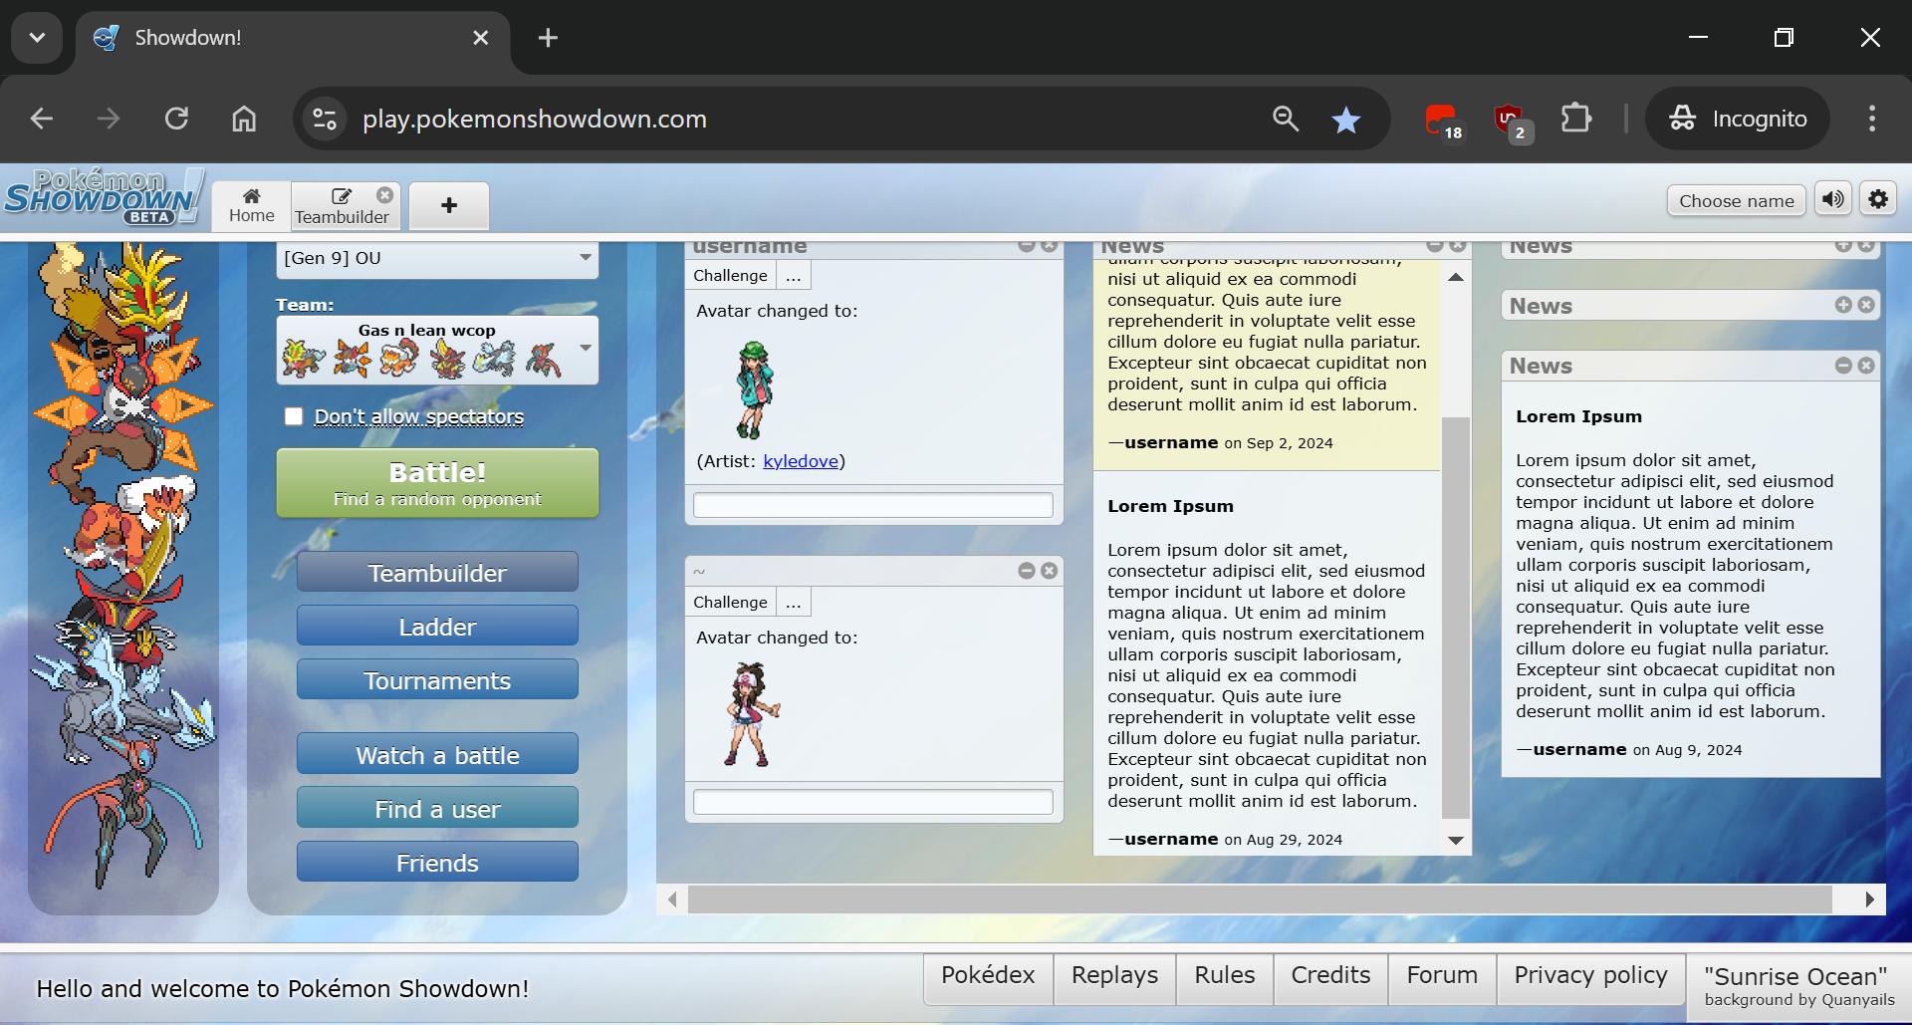Close the second News panel on the right
The width and height of the screenshot is (1912, 1025).
(x=1866, y=305)
